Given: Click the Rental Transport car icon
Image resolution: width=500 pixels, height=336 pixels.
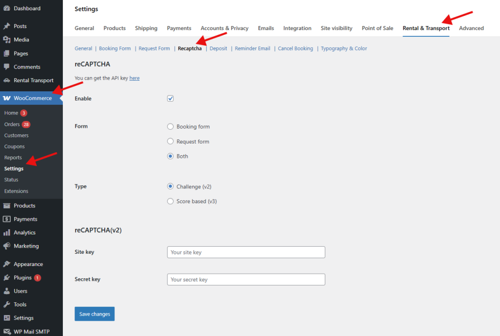Looking at the screenshot, I should (7, 81).
